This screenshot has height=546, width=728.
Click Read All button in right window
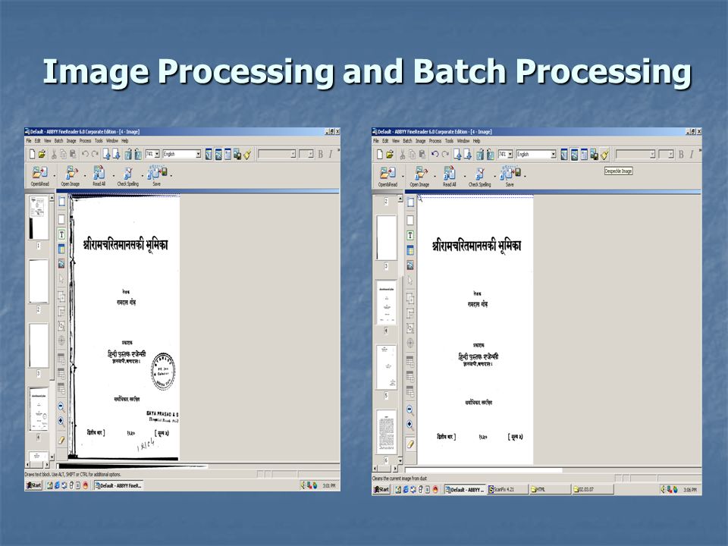(449, 177)
